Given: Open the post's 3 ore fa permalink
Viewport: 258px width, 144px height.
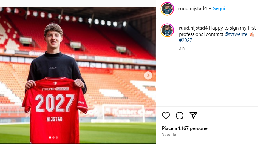Looking at the screenshot, I should (x=169, y=135).
